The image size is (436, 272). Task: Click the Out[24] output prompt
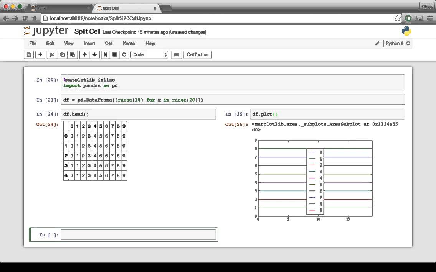[x=48, y=125]
